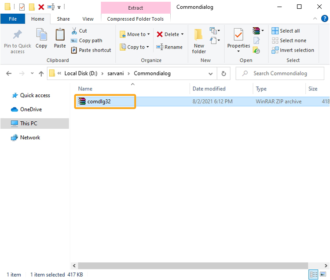Click Rename in Organize group
The height and width of the screenshot is (280, 330).
[x=169, y=47]
